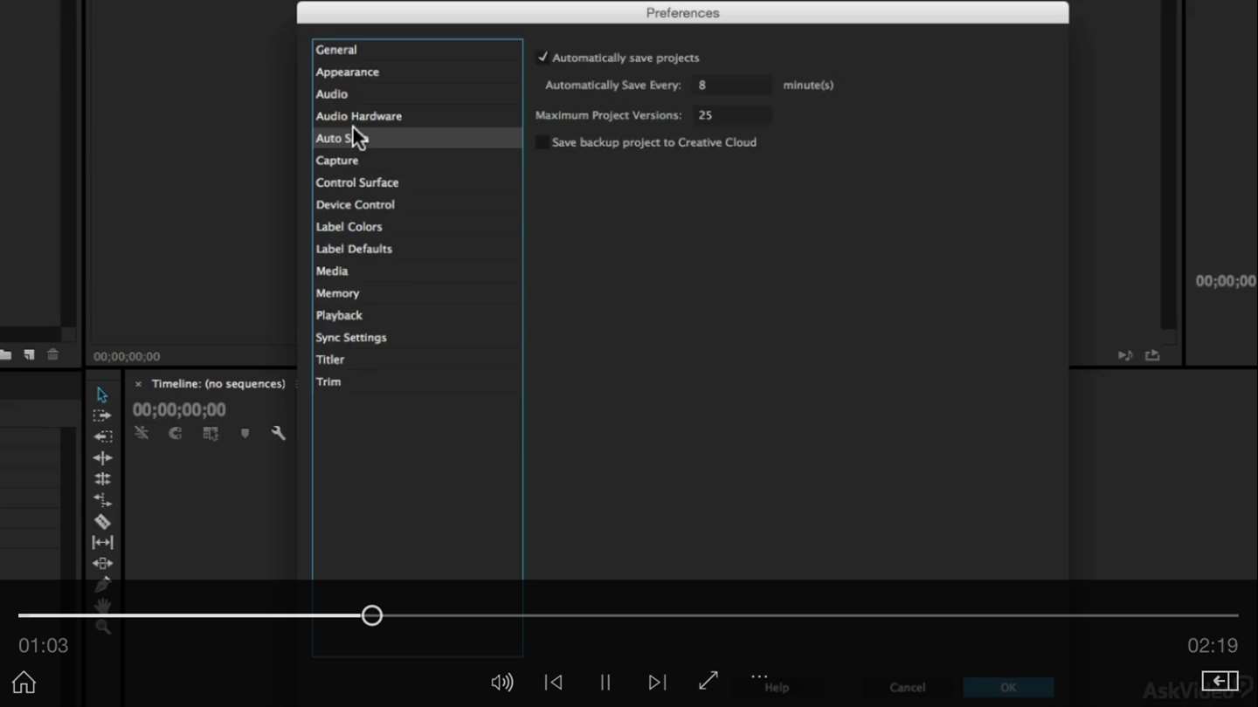This screenshot has width=1258, height=707.
Task: Choose the Track Select Backward tool
Action: [102, 436]
